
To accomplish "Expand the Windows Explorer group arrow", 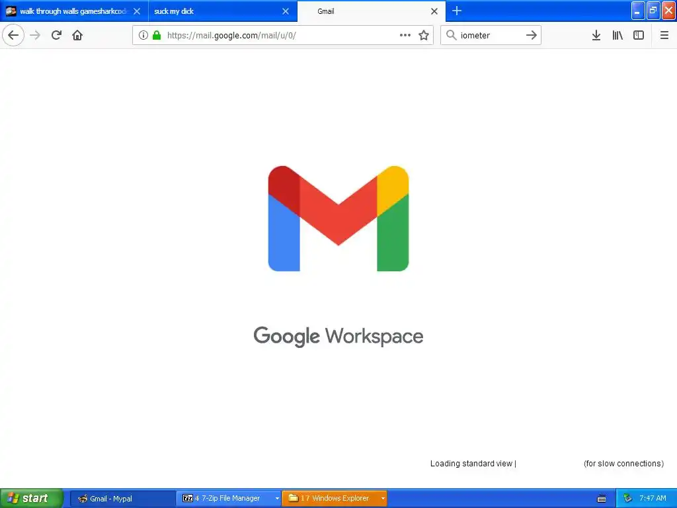I will pyautogui.click(x=383, y=499).
